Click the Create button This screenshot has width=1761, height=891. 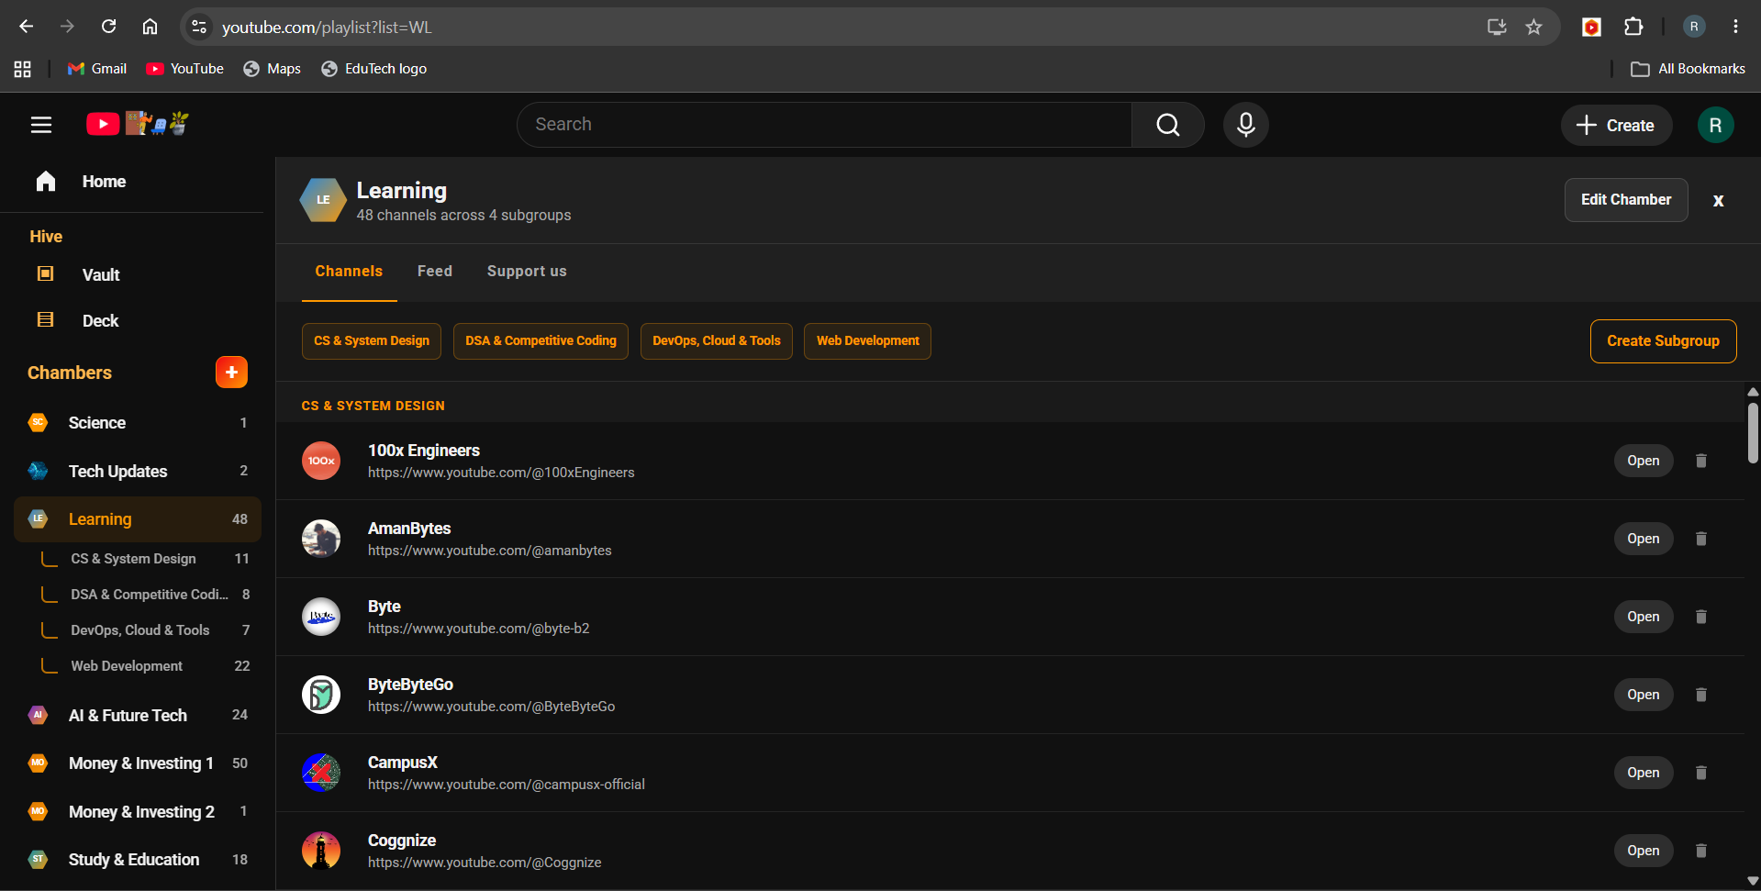(1616, 125)
